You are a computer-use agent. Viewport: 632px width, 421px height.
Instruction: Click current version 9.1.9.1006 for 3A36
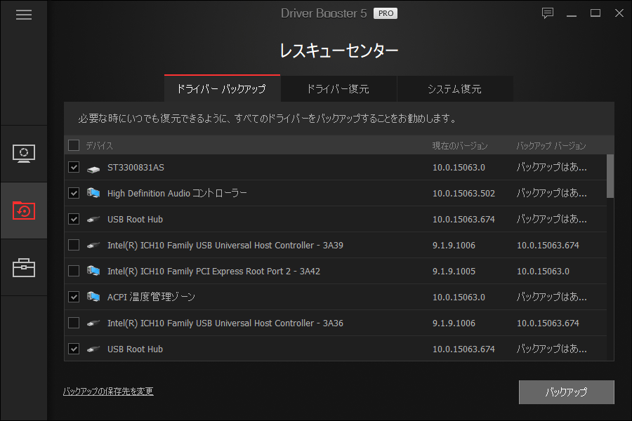[454, 323]
